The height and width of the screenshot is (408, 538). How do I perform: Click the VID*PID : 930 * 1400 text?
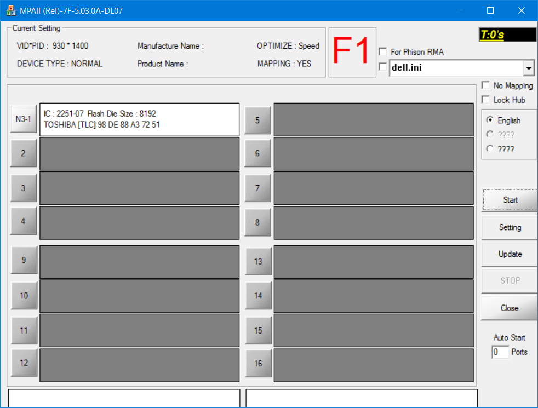pos(53,46)
